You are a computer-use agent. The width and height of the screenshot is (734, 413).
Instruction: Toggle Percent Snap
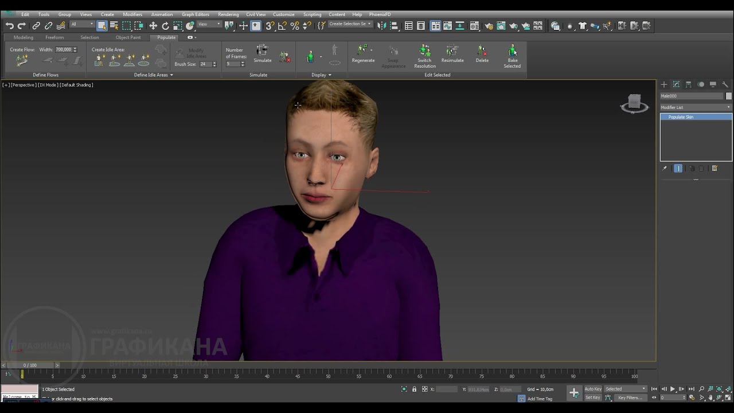point(295,26)
